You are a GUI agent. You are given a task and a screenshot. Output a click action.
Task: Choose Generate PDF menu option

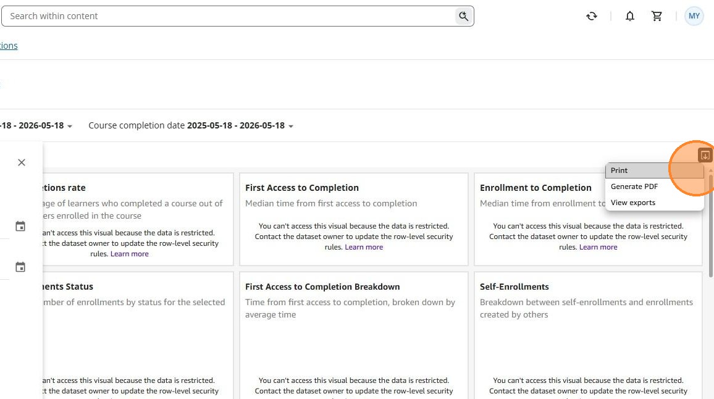(x=654, y=187)
